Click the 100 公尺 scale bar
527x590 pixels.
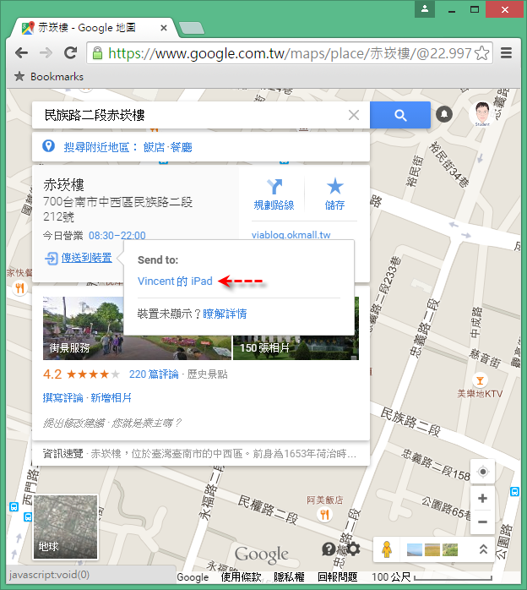pyautogui.click(x=432, y=576)
